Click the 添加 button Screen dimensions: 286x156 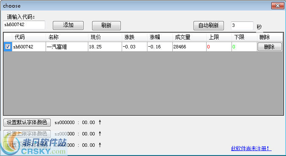[x=68, y=25]
